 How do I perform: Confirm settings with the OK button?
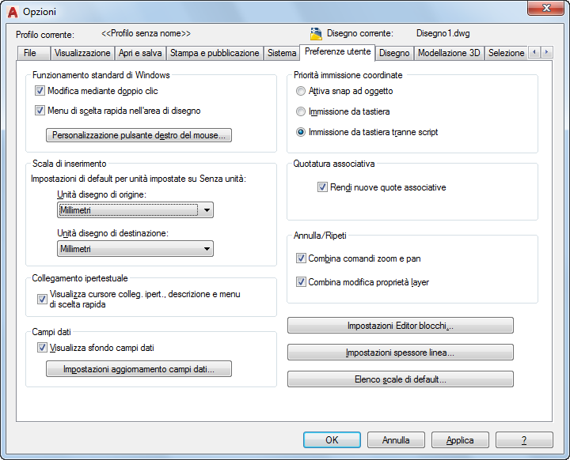click(x=332, y=440)
